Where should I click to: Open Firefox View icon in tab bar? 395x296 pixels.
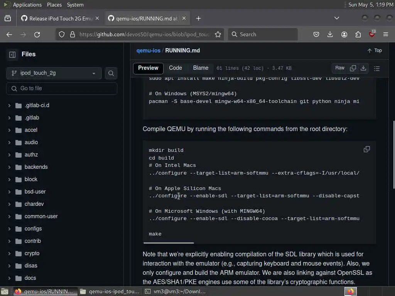[8, 18]
